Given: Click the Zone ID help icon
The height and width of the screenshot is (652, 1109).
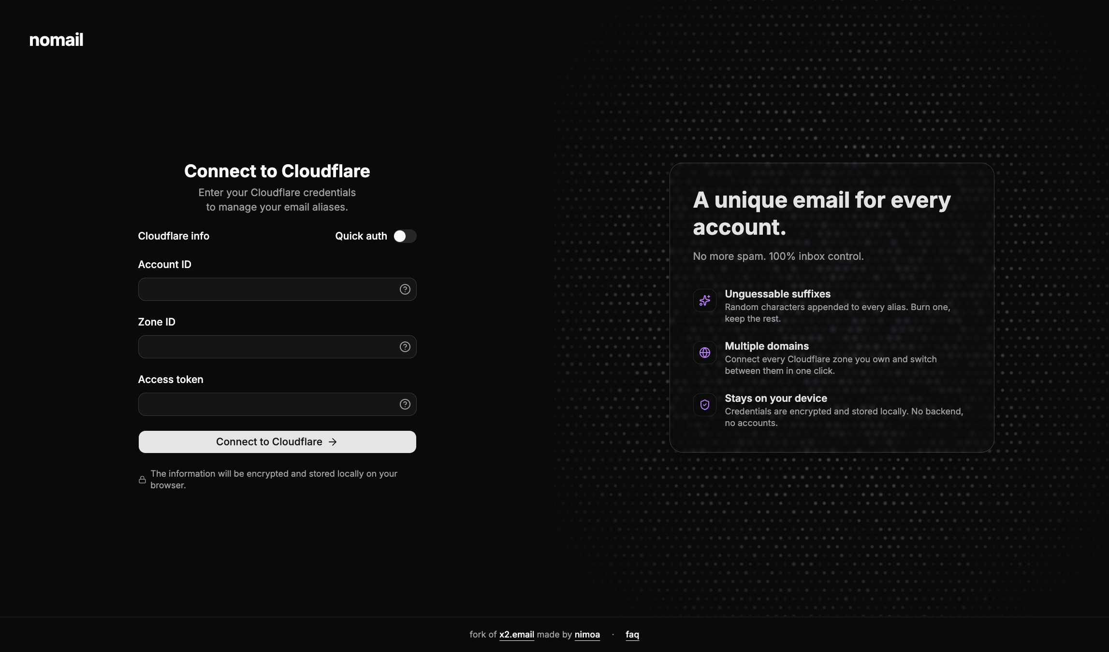Looking at the screenshot, I should coord(405,346).
